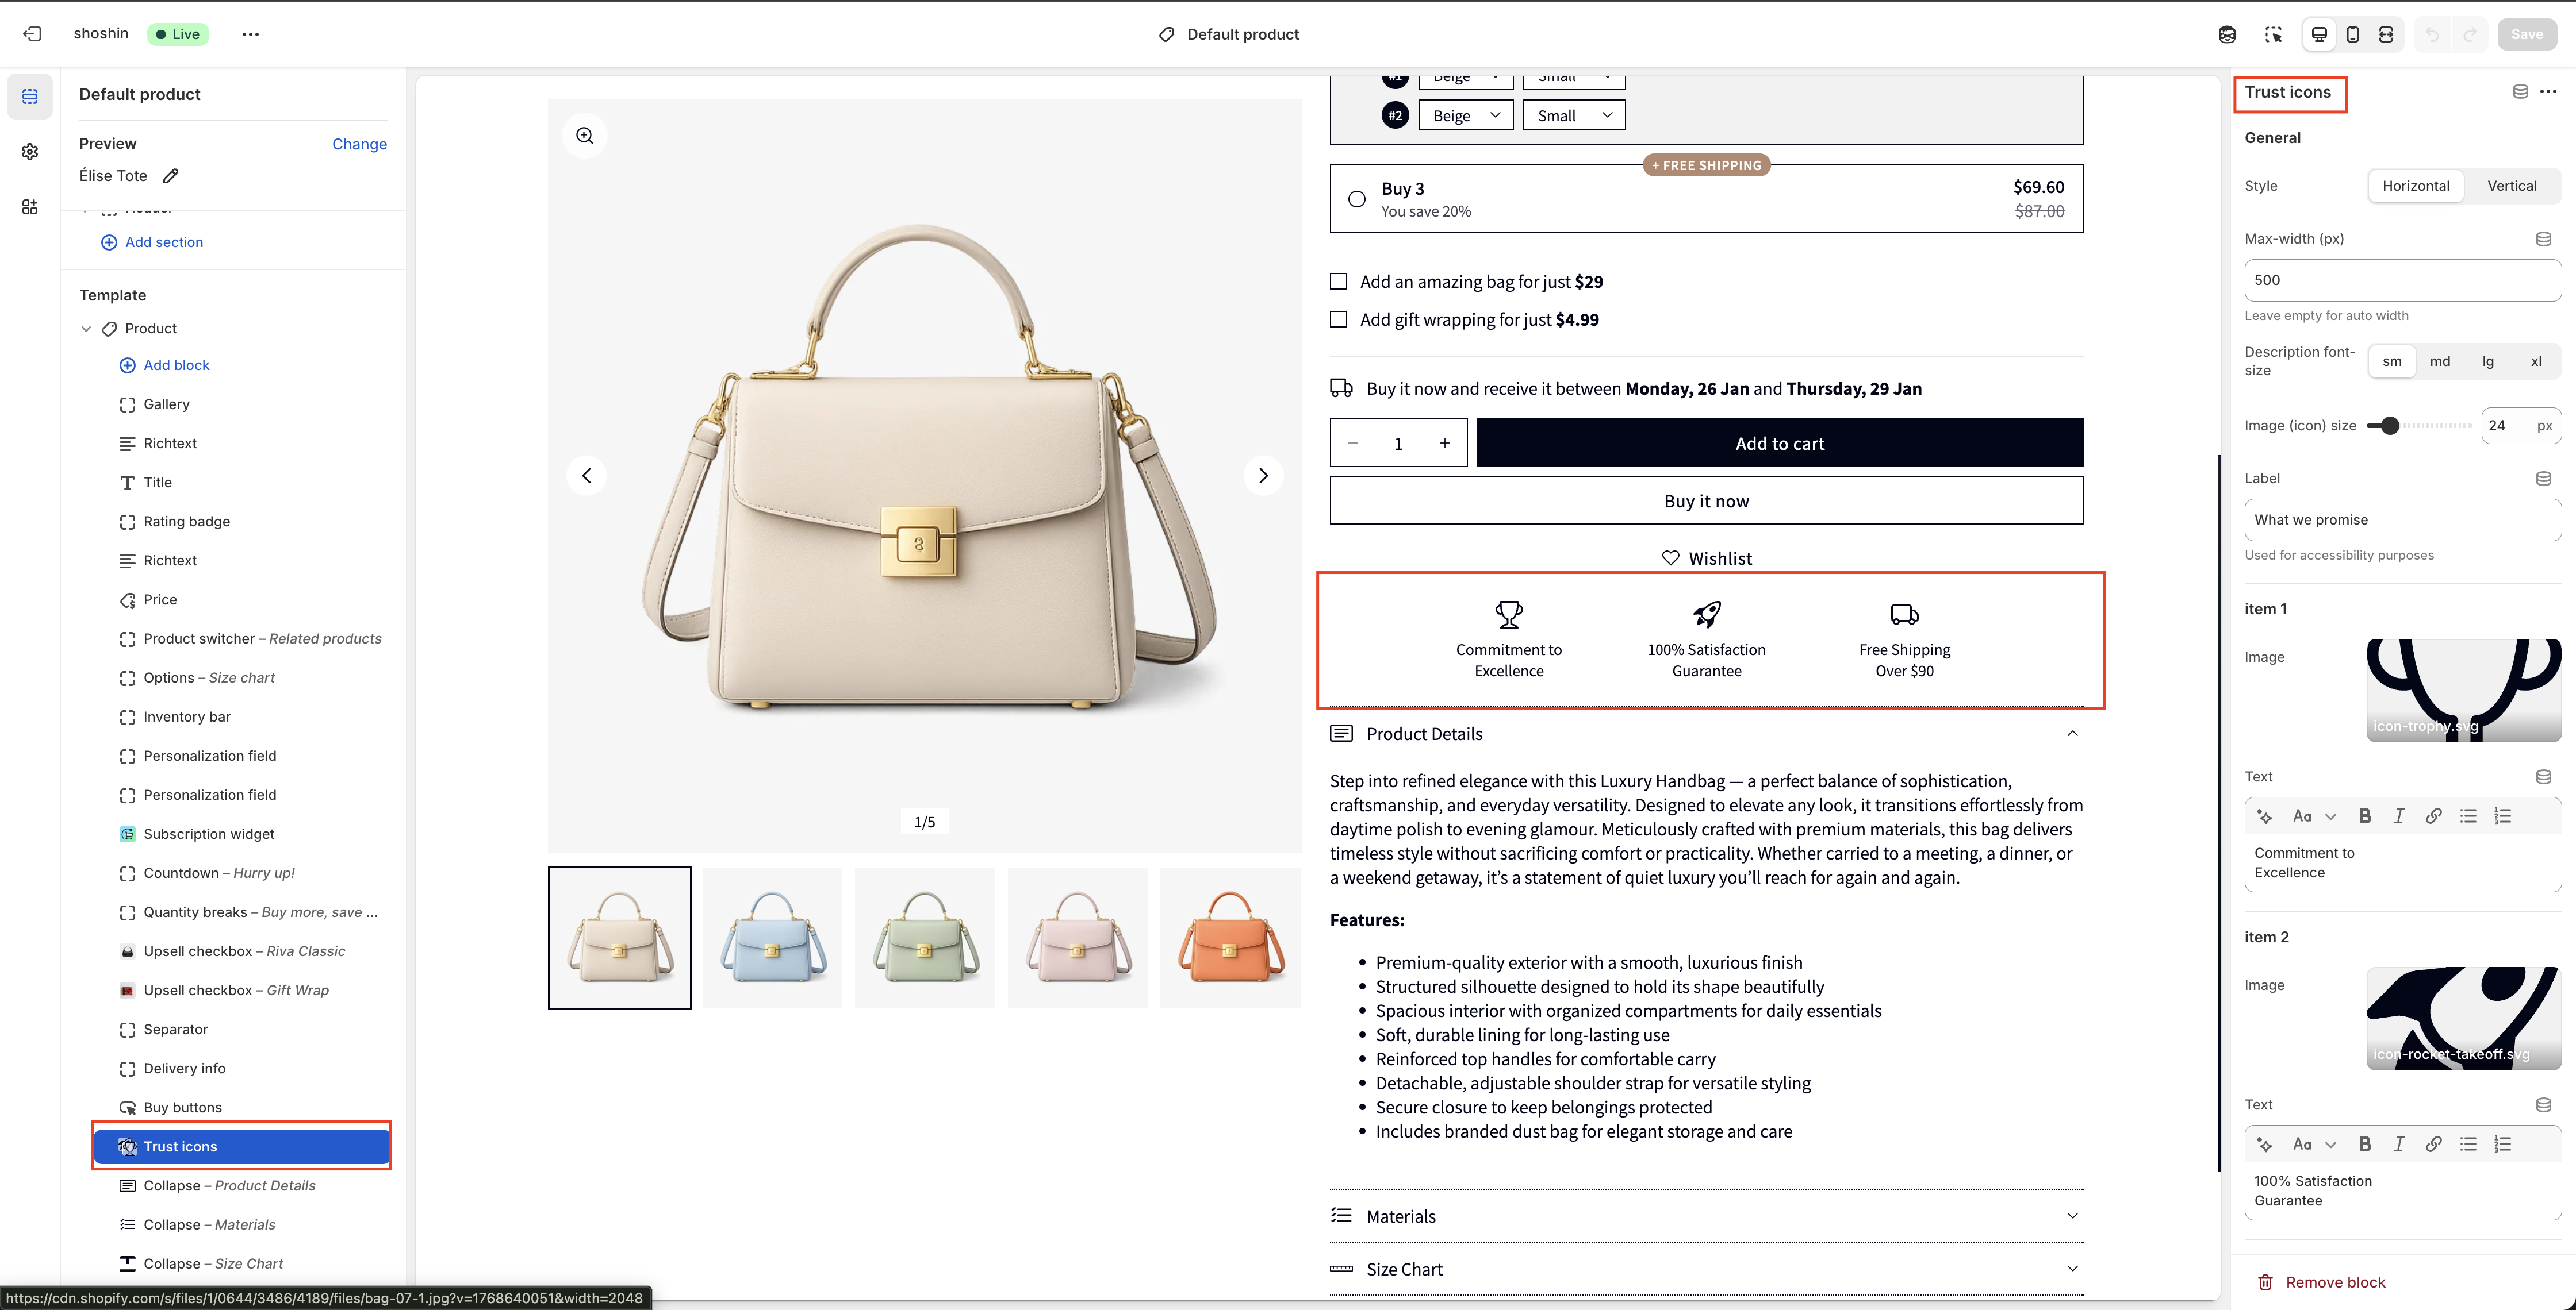Open the #2 Beige color dropdown
The height and width of the screenshot is (1310, 2576).
[x=1465, y=116]
